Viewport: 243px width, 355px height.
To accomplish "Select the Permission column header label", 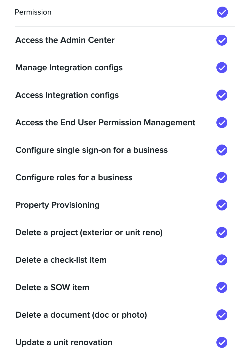I will tap(33, 12).
